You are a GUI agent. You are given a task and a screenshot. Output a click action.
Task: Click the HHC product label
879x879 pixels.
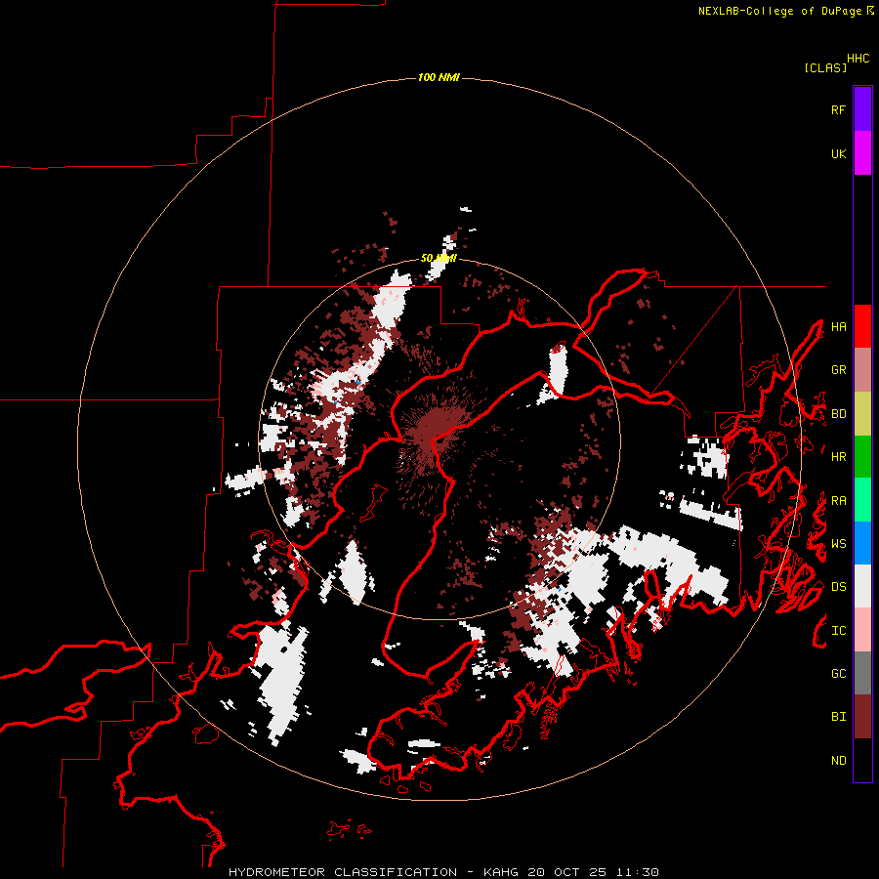click(x=858, y=59)
